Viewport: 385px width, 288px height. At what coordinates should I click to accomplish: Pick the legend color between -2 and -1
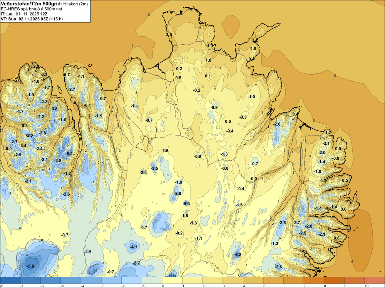point(132,280)
